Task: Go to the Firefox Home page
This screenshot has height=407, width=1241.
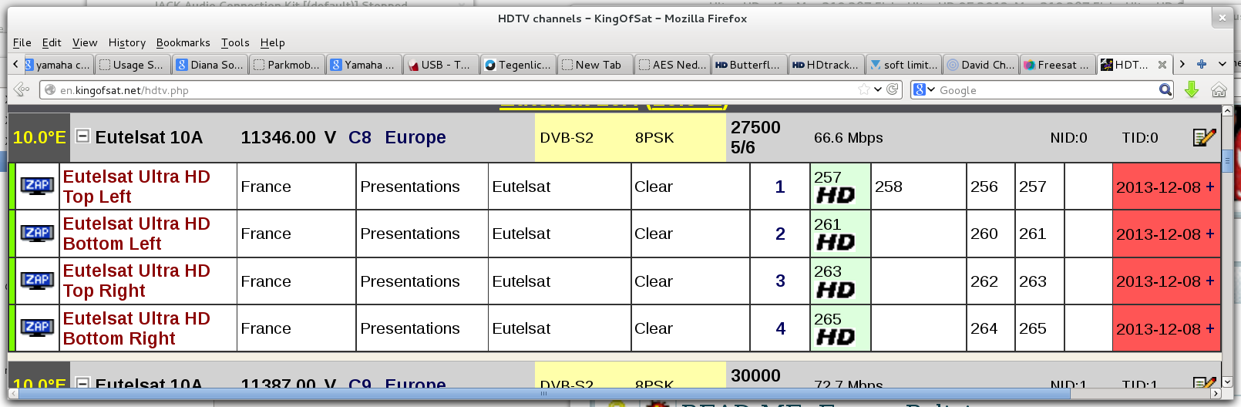Action: [1219, 89]
